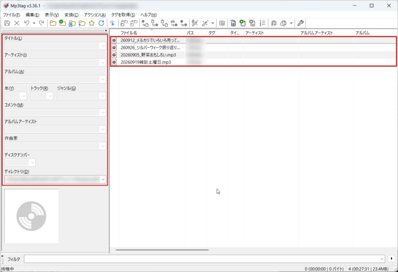Screen dimensions: 398x272
Task: Add a directory with the green plus folder
Action: point(63,23)
